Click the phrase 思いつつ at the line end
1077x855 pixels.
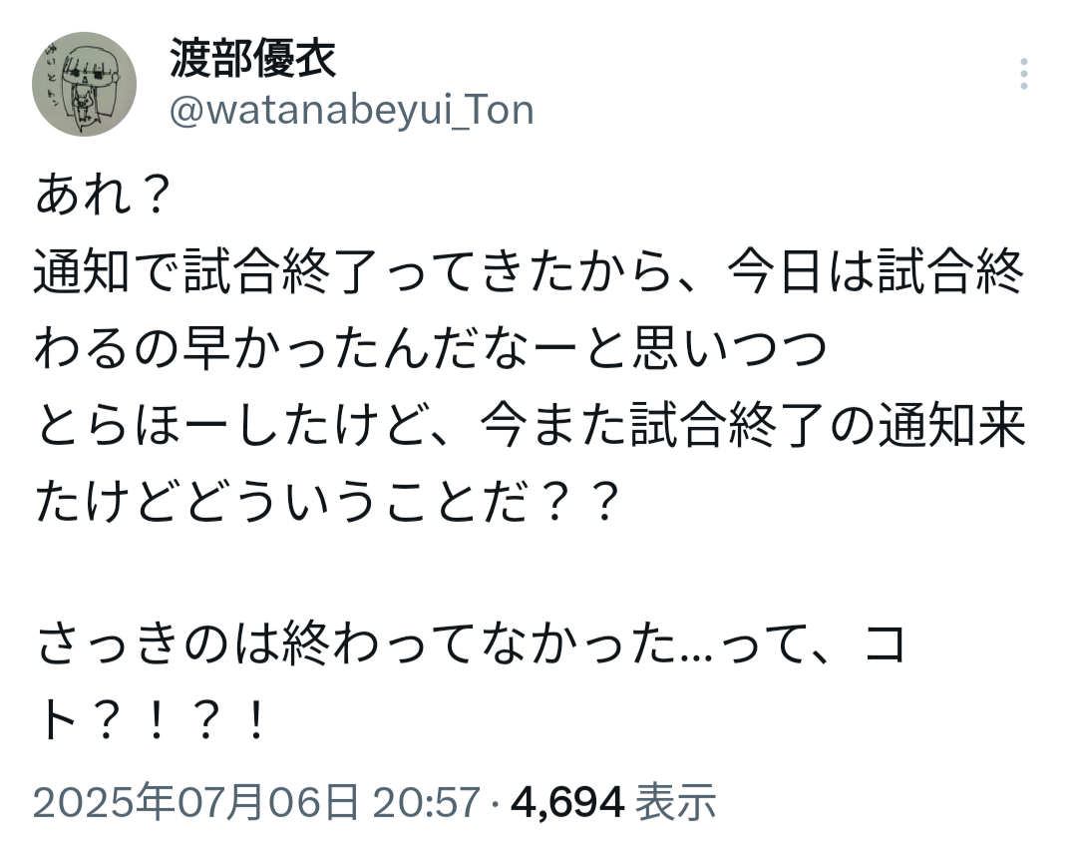[x=729, y=348]
